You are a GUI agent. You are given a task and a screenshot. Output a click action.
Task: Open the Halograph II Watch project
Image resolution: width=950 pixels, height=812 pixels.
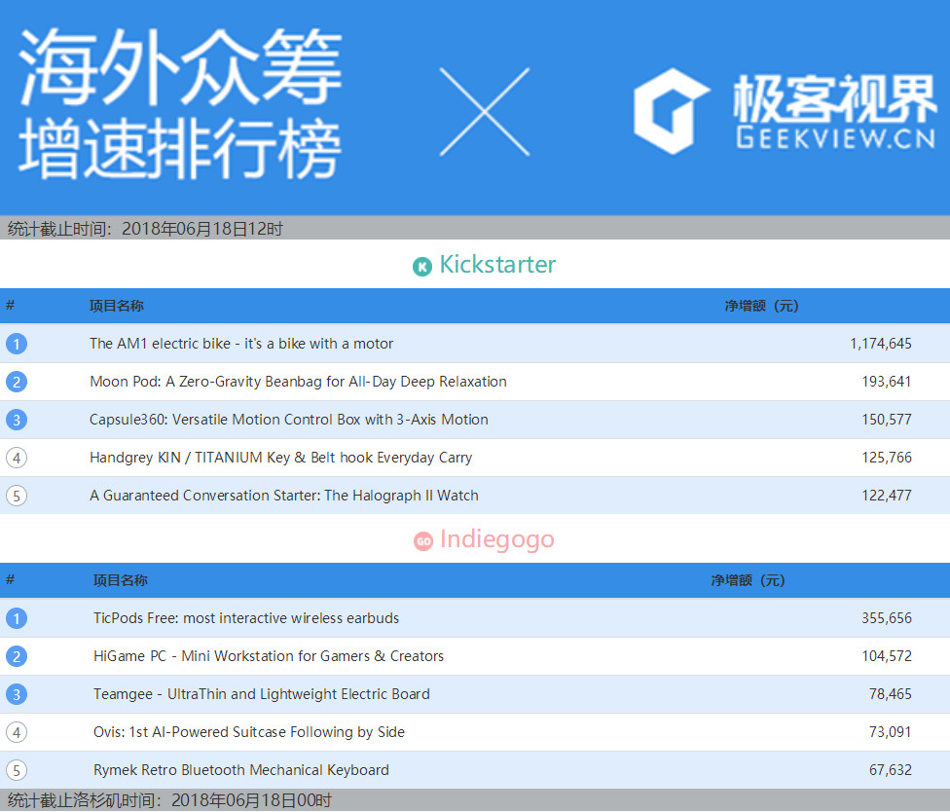pos(283,496)
